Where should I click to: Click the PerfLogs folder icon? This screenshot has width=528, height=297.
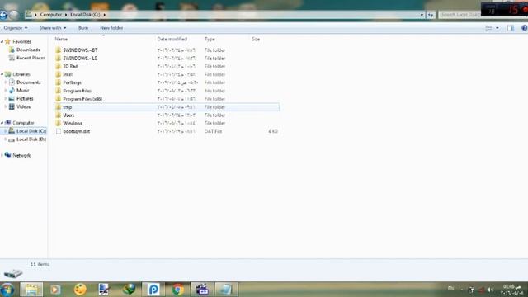[x=59, y=82]
